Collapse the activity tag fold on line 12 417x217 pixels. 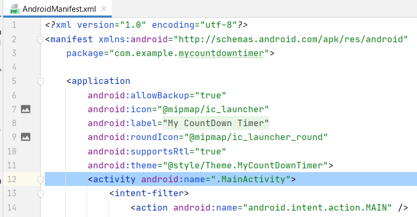point(41,180)
